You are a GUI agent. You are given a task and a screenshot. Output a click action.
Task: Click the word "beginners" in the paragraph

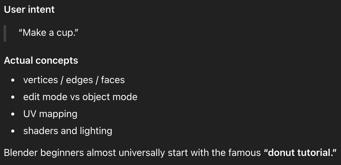pyautogui.click(x=62, y=153)
